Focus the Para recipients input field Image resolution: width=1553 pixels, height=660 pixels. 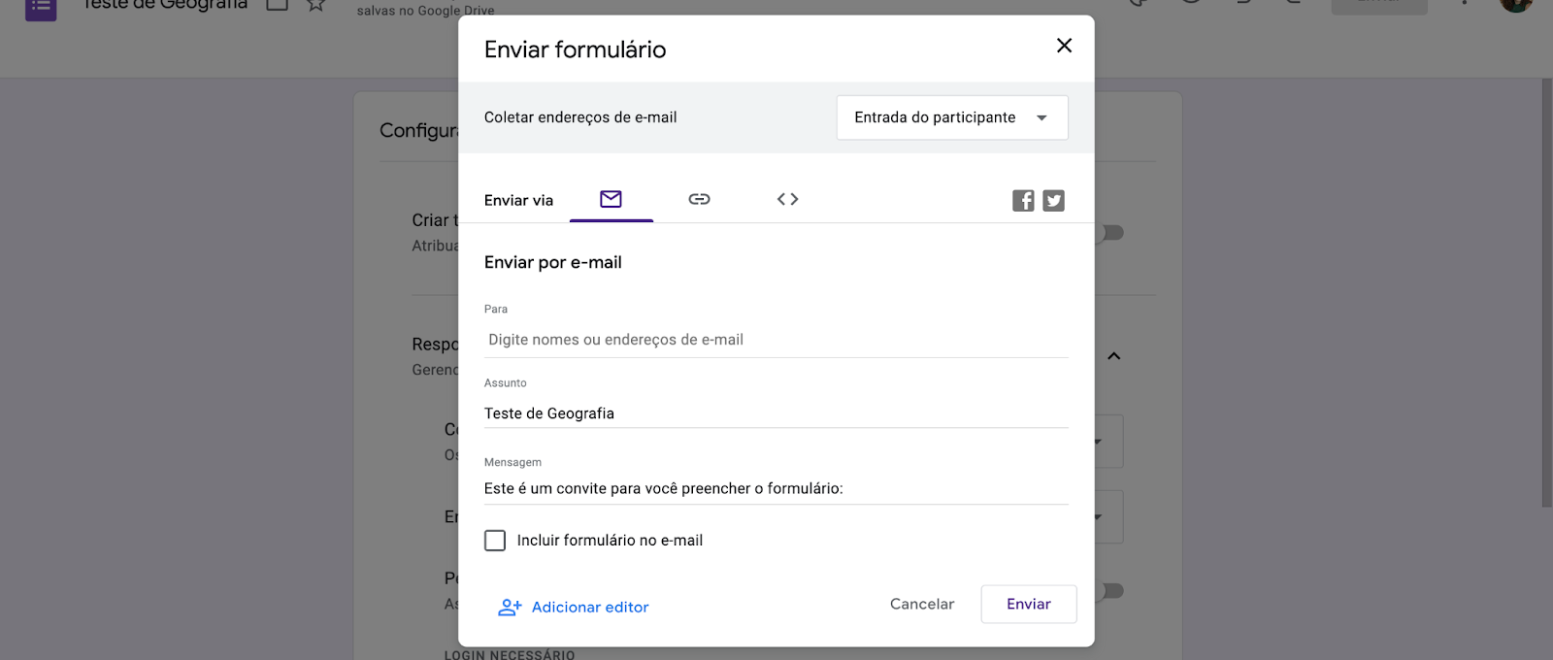[x=776, y=340]
